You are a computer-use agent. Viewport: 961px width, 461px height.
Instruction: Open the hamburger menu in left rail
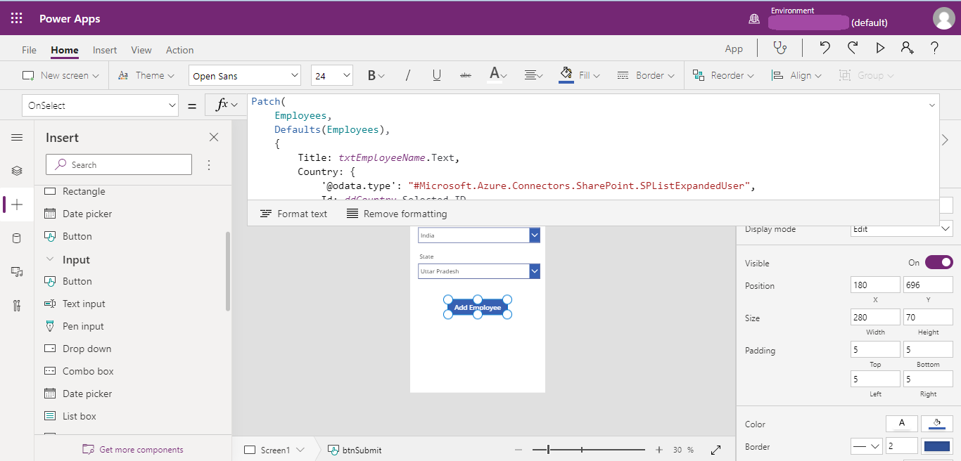(x=17, y=138)
